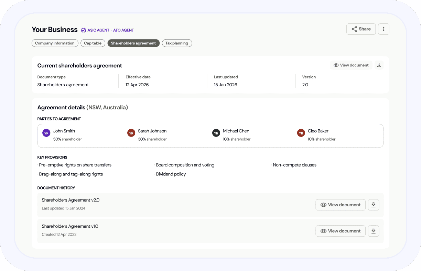Viewport: 421px width, 271px height.
Task: Select the Shareholders agreement tab
Action: pos(133,43)
